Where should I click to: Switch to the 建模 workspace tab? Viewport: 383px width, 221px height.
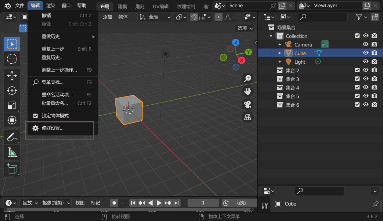[x=122, y=6]
